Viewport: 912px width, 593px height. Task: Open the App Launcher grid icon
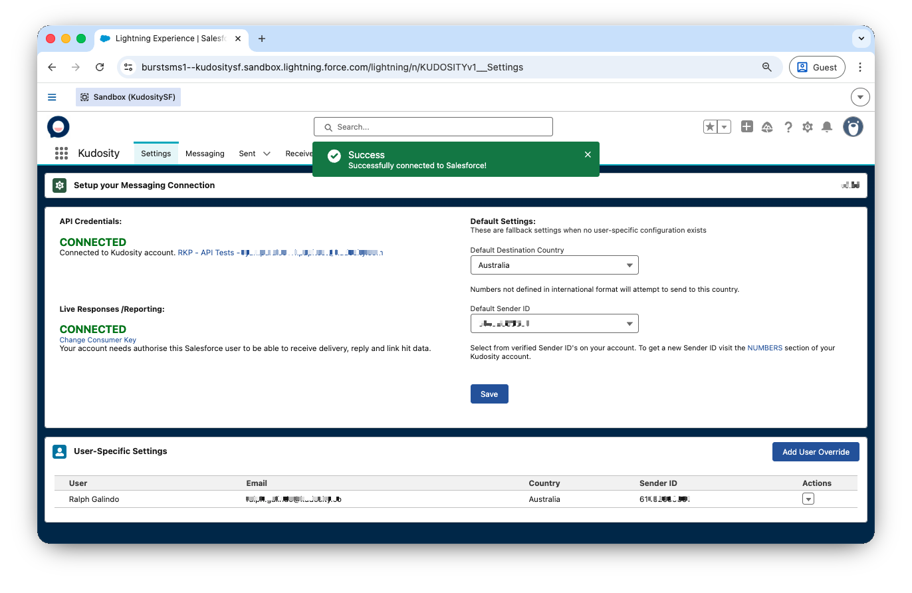point(61,154)
